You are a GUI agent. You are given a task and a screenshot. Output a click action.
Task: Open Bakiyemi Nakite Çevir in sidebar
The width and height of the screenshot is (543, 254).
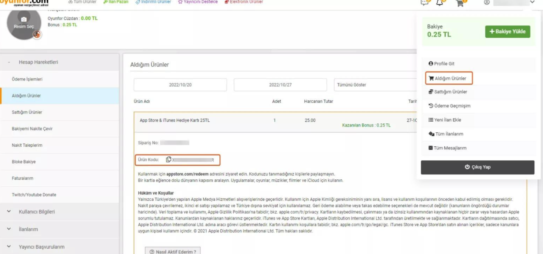32,129
